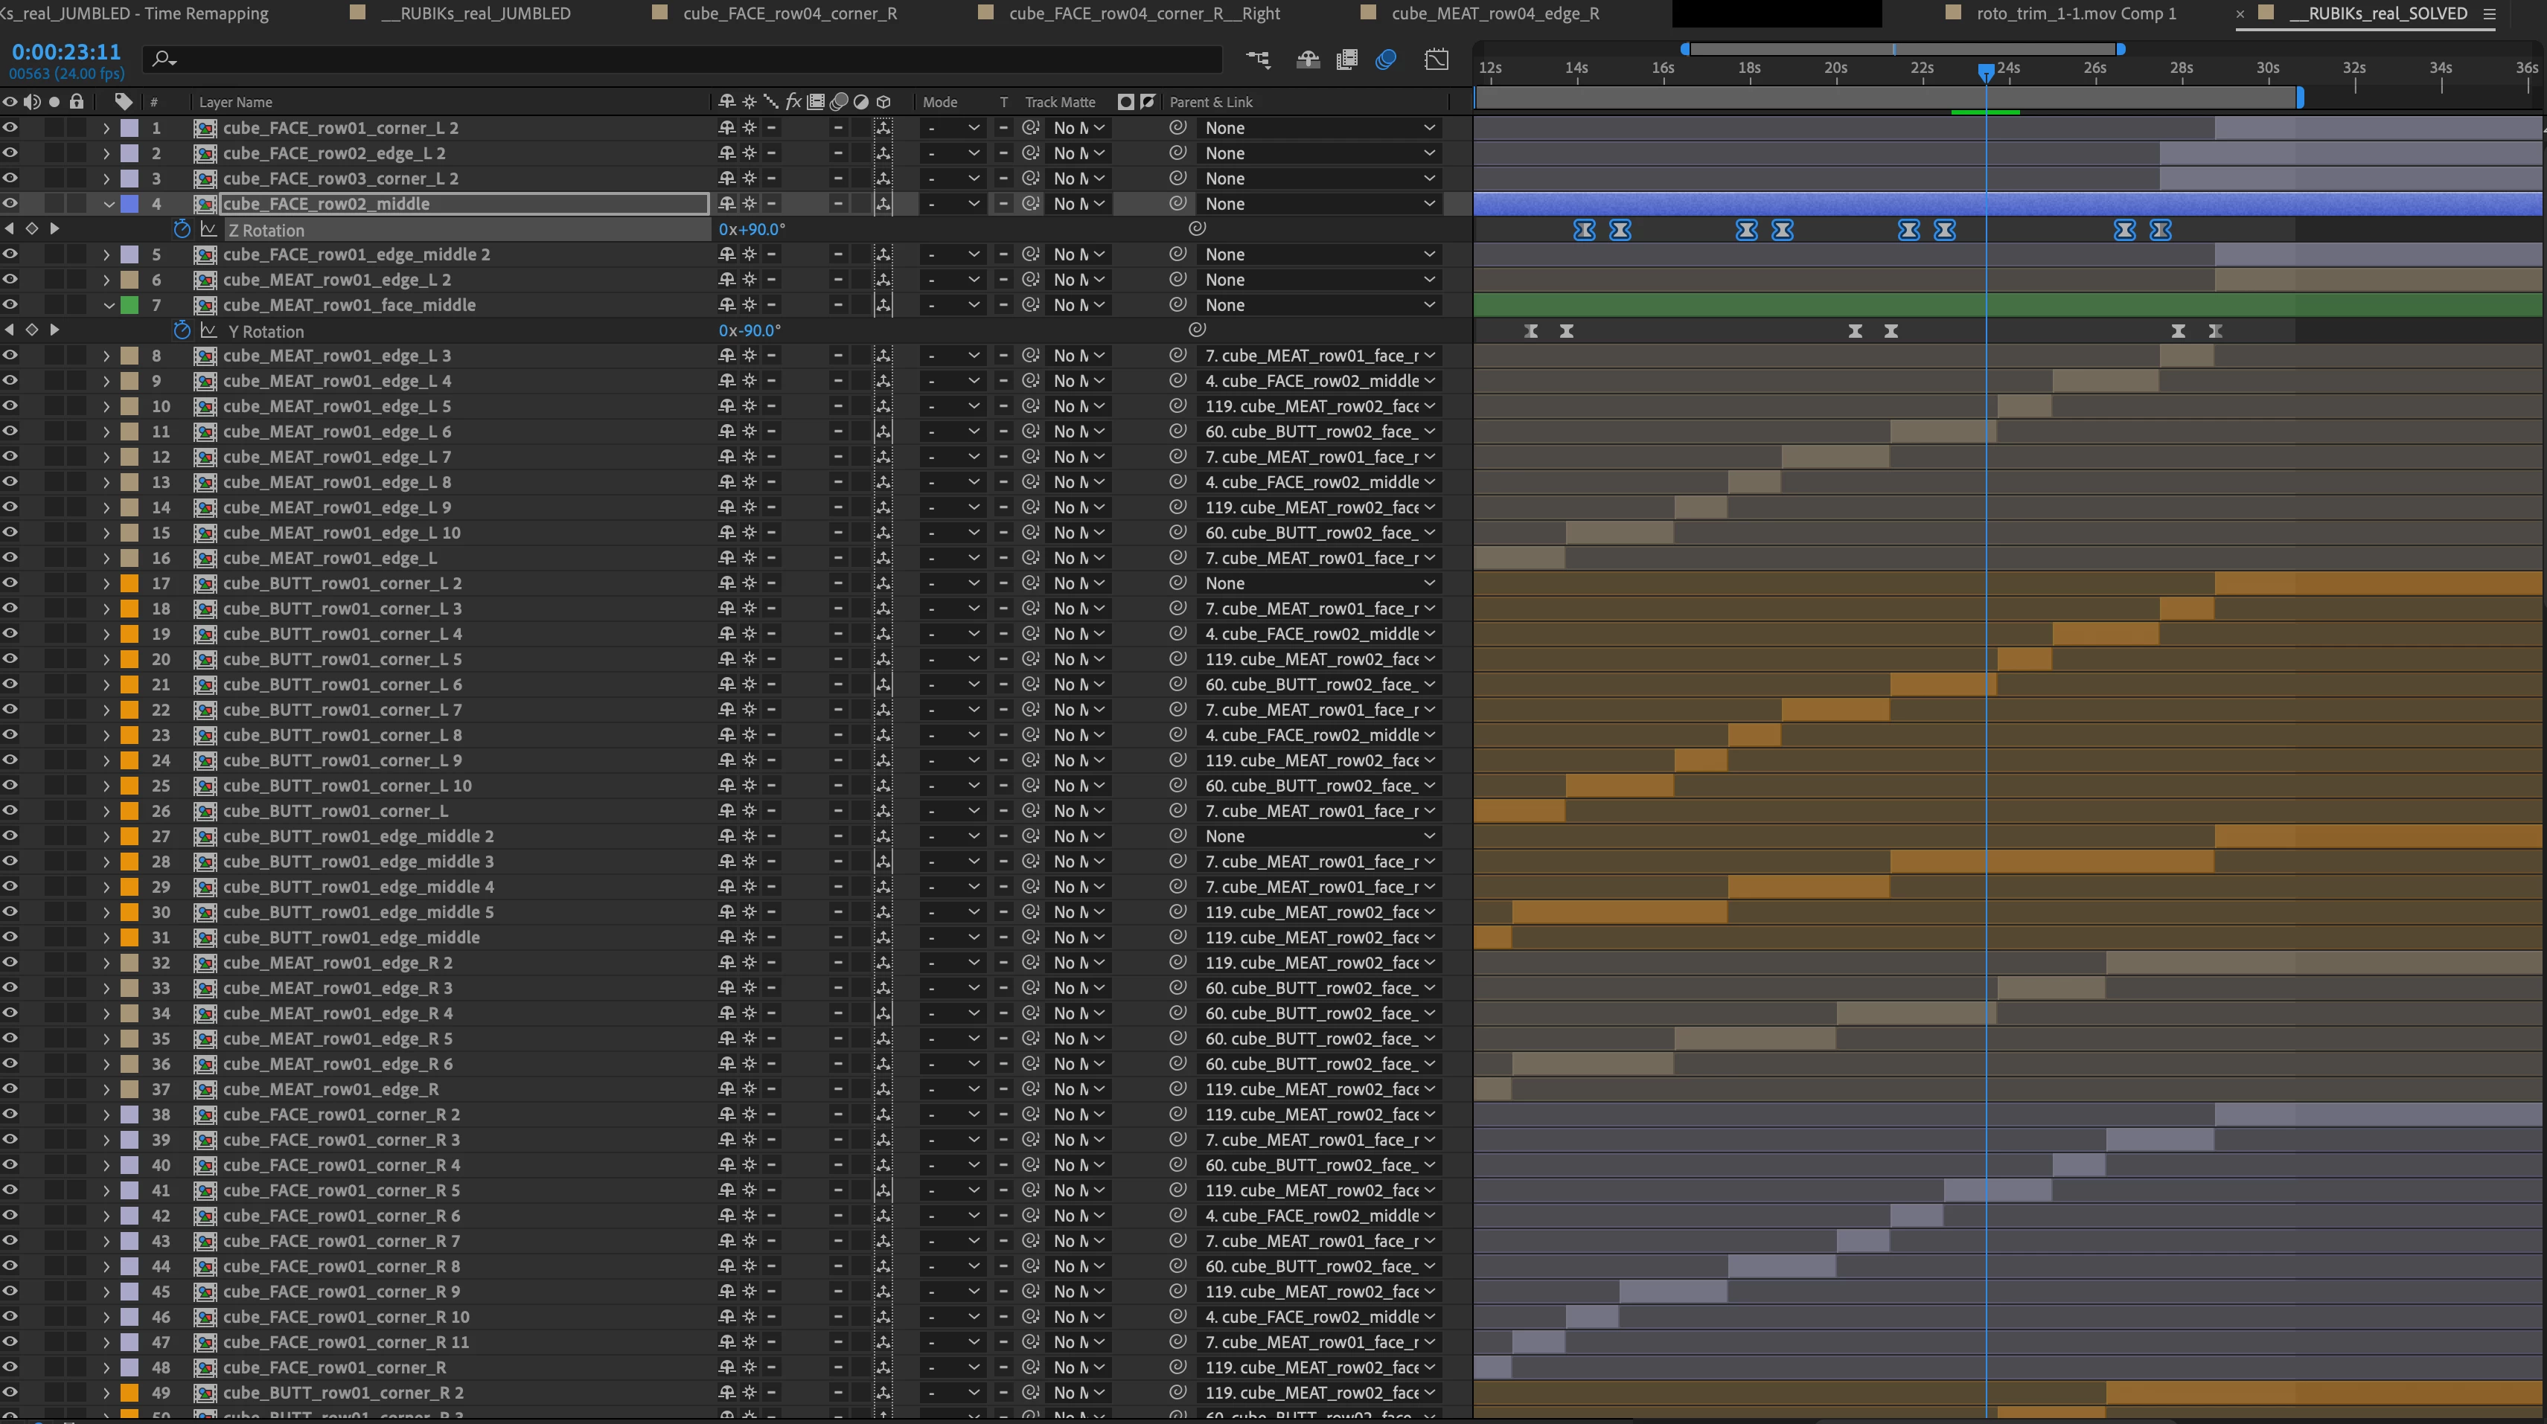This screenshot has height=1424, width=2547.
Task: Switch to cube_MEAT_row04_edge_R tab
Action: (x=1495, y=14)
